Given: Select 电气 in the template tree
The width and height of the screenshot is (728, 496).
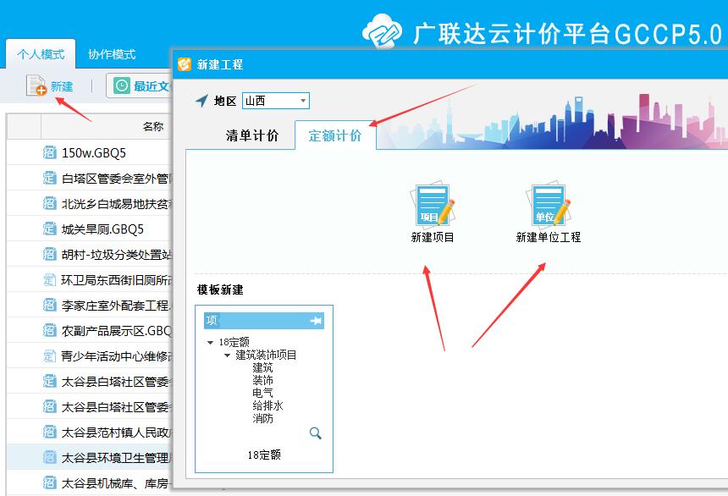Looking at the screenshot, I should 262,393.
